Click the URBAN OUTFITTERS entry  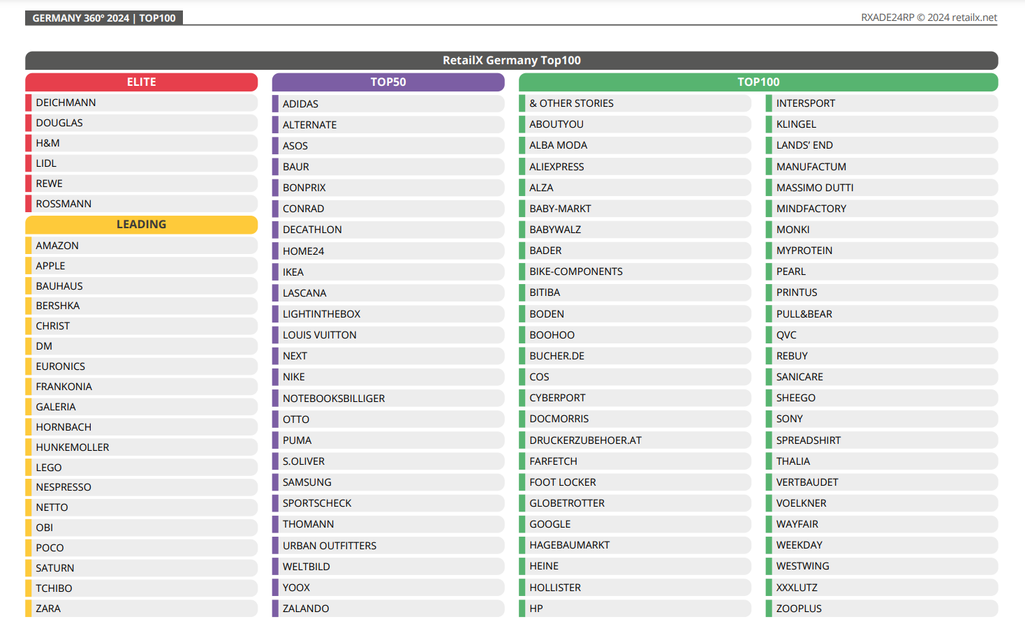pyautogui.click(x=388, y=546)
